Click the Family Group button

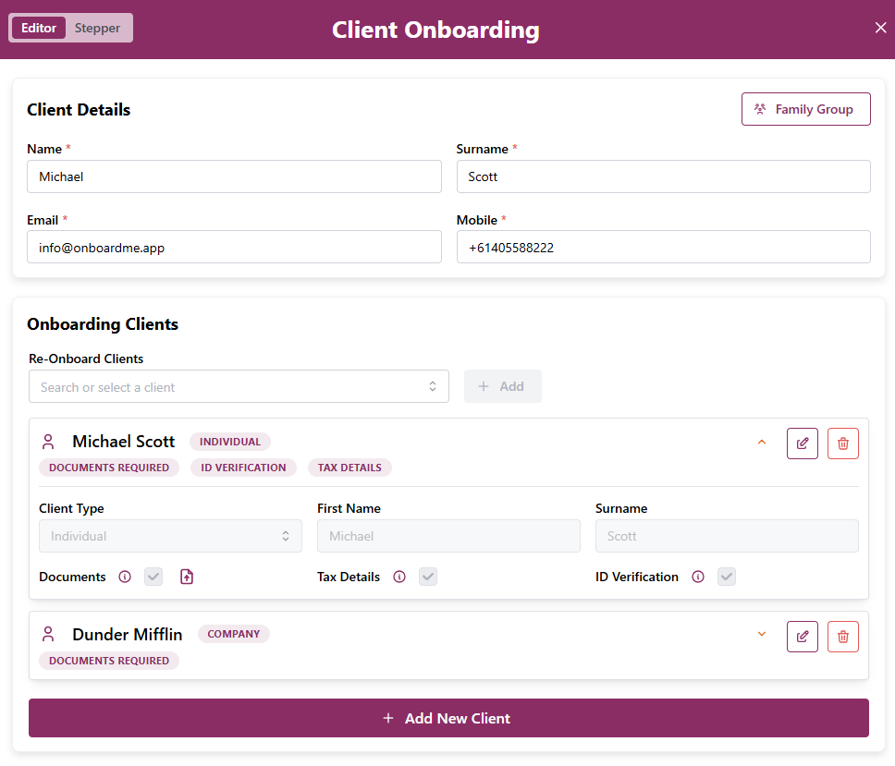tap(805, 109)
